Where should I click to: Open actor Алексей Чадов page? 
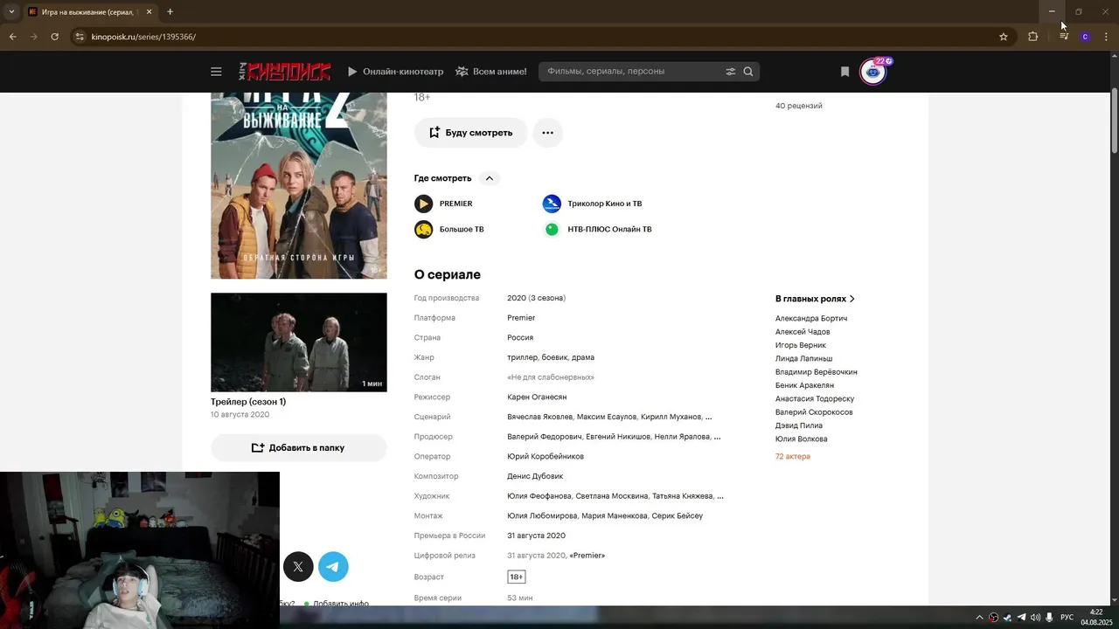(x=803, y=332)
